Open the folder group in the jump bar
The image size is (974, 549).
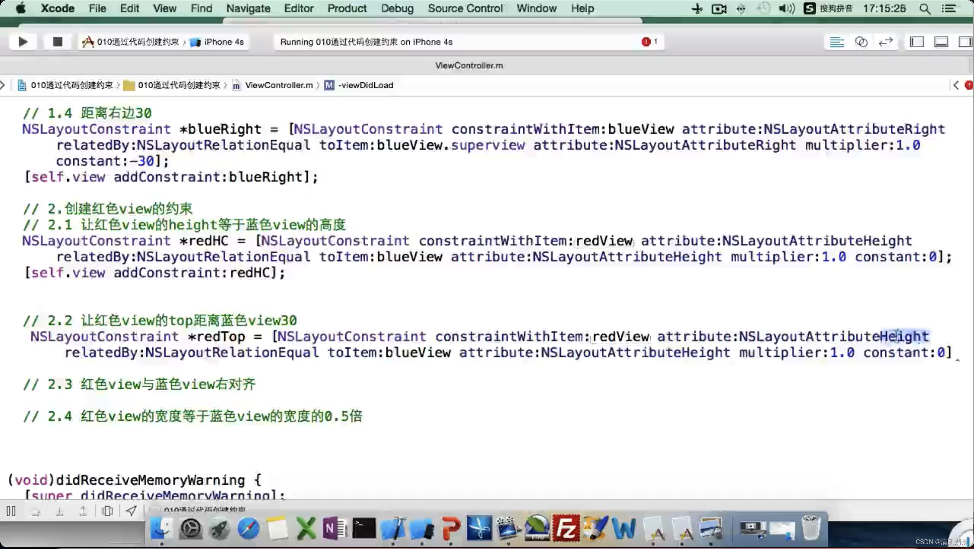[x=172, y=85]
